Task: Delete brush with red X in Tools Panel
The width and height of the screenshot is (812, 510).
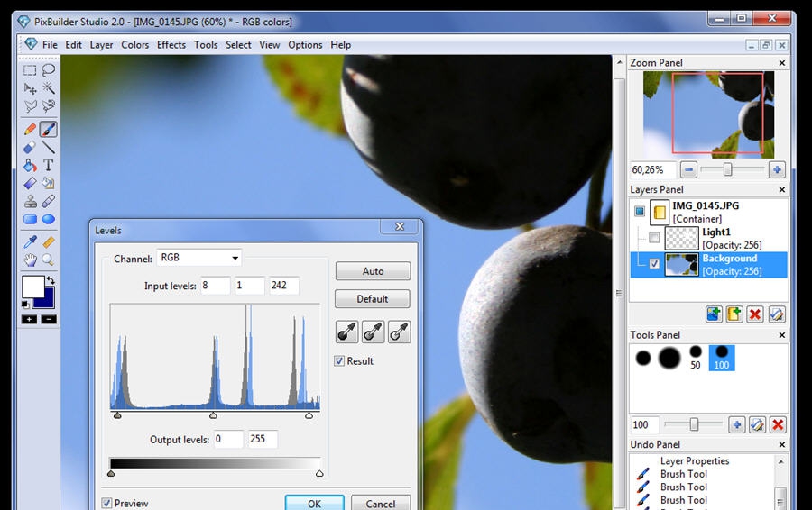Action: [x=778, y=424]
